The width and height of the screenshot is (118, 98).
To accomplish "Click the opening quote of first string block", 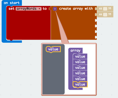I will [x=101, y=8].
